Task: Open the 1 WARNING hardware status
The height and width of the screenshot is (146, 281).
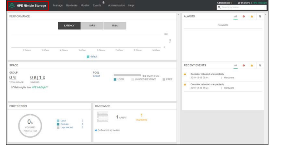Action: click(x=141, y=117)
